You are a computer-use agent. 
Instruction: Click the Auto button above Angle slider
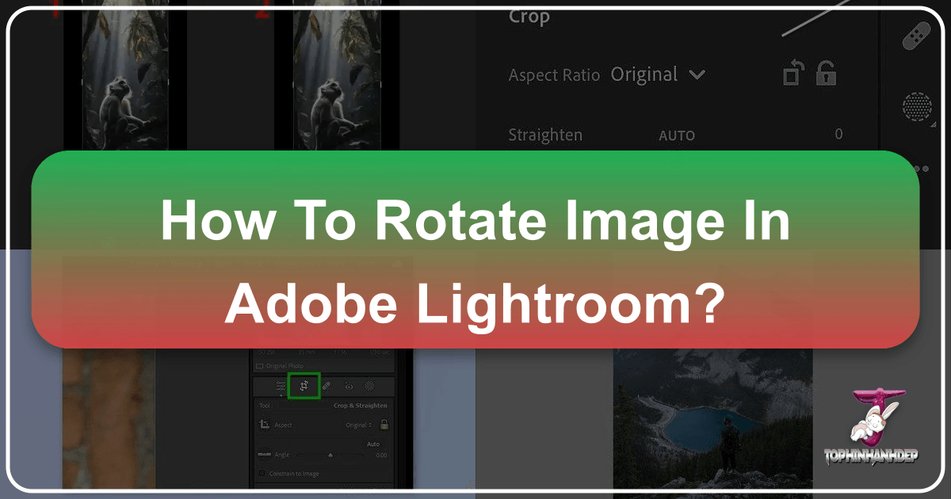pos(374,444)
